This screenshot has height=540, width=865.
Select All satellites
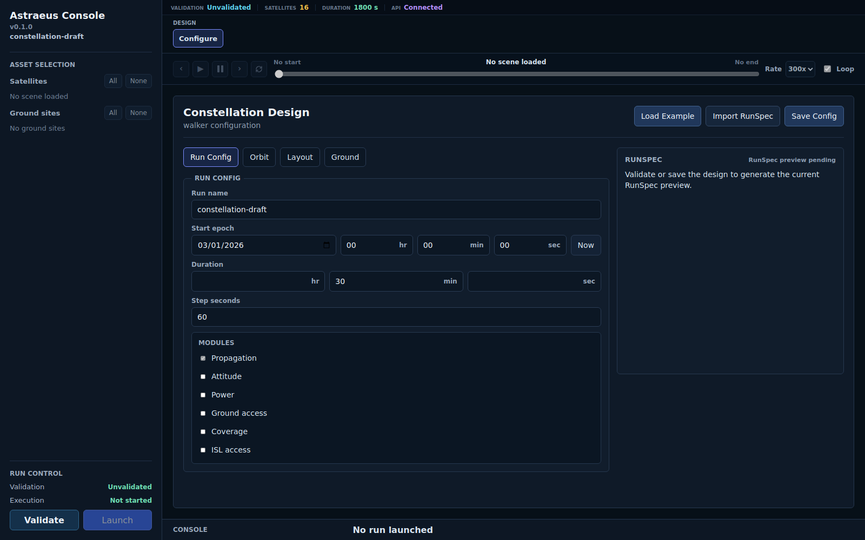113,81
